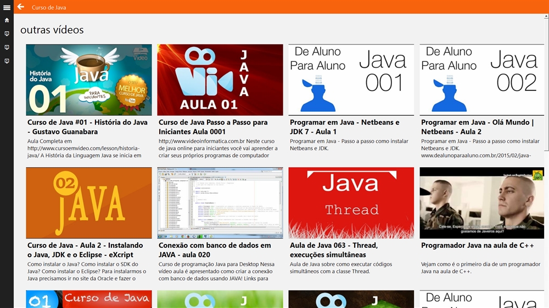Open the partly visible Curso de Java 01 thumbnail

click(89, 299)
